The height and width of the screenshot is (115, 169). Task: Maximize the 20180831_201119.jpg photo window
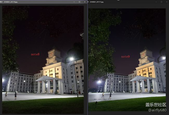point(79,2)
